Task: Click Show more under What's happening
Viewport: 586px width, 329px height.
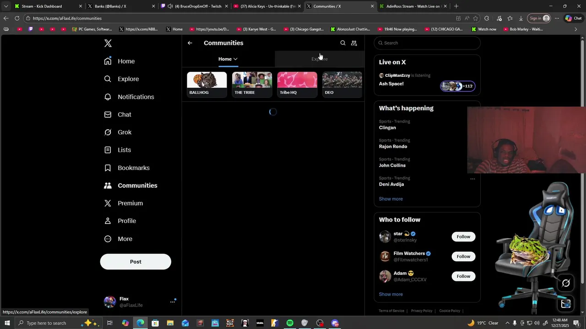Action: click(x=391, y=199)
